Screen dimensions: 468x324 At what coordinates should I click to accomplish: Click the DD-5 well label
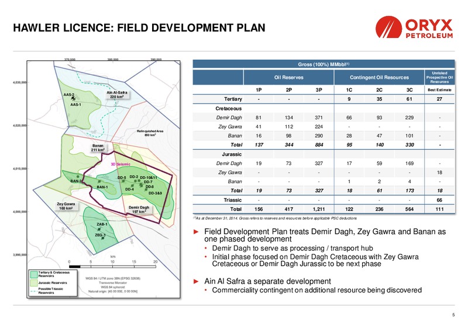122,178
